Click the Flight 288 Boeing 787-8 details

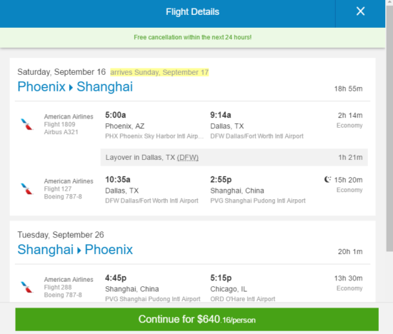click(x=69, y=287)
